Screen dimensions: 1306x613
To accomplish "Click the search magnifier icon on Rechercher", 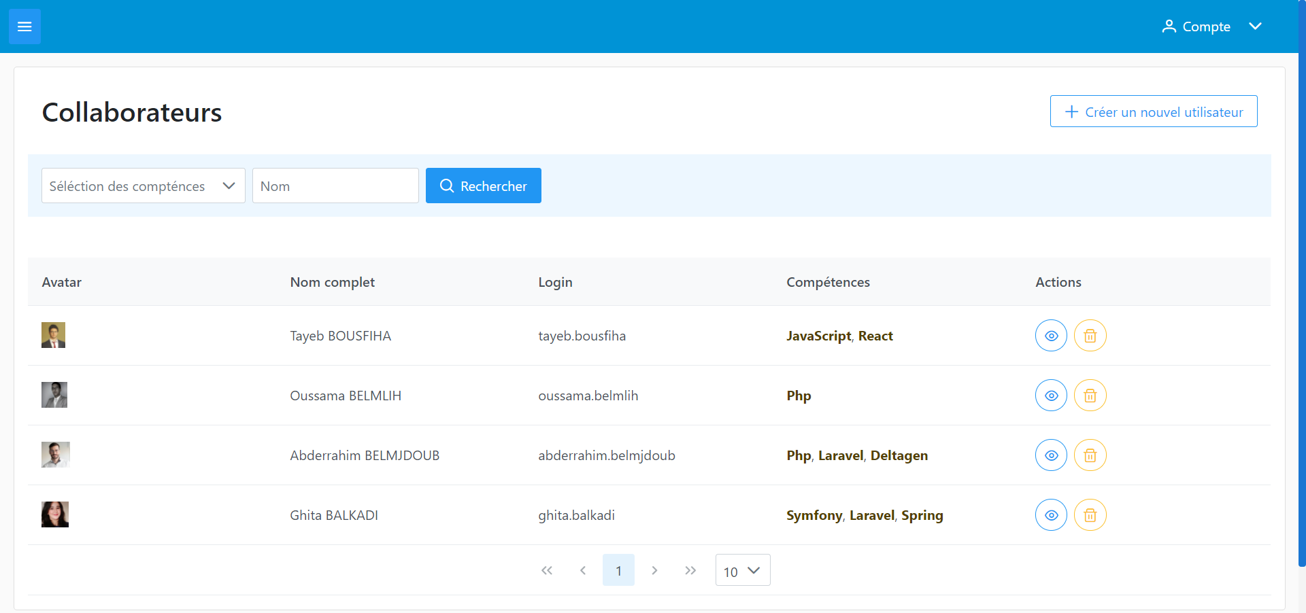I will tap(448, 186).
